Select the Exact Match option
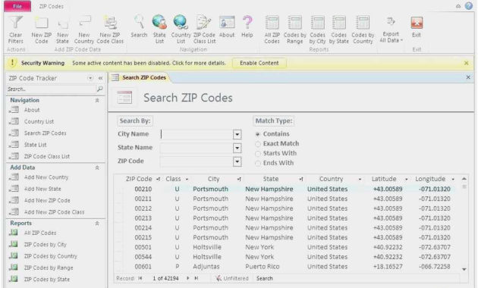 pyautogui.click(x=258, y=144)
